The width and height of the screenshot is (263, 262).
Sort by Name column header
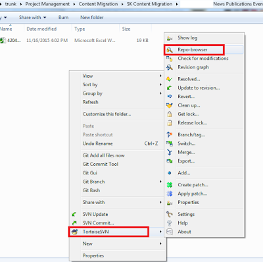tap(6, 29)
